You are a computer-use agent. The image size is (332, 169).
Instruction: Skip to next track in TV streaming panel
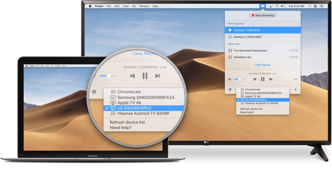[271, 79]
